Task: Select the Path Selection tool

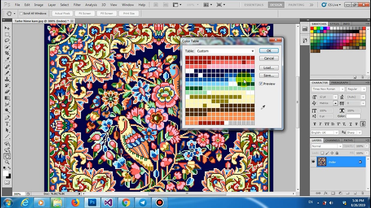Action: click(7, 130)
